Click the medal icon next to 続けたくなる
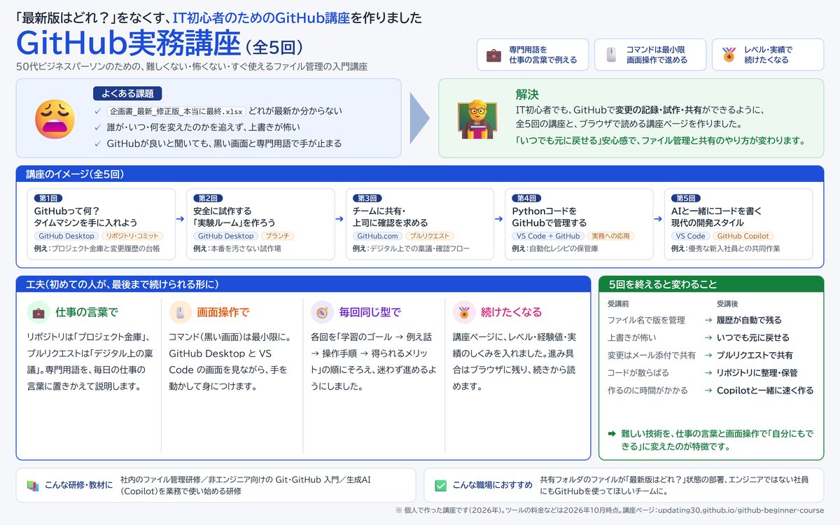Image resolution: width=840 pixels, height=525 pixels. pyautogui.click(x=464, y=311)
